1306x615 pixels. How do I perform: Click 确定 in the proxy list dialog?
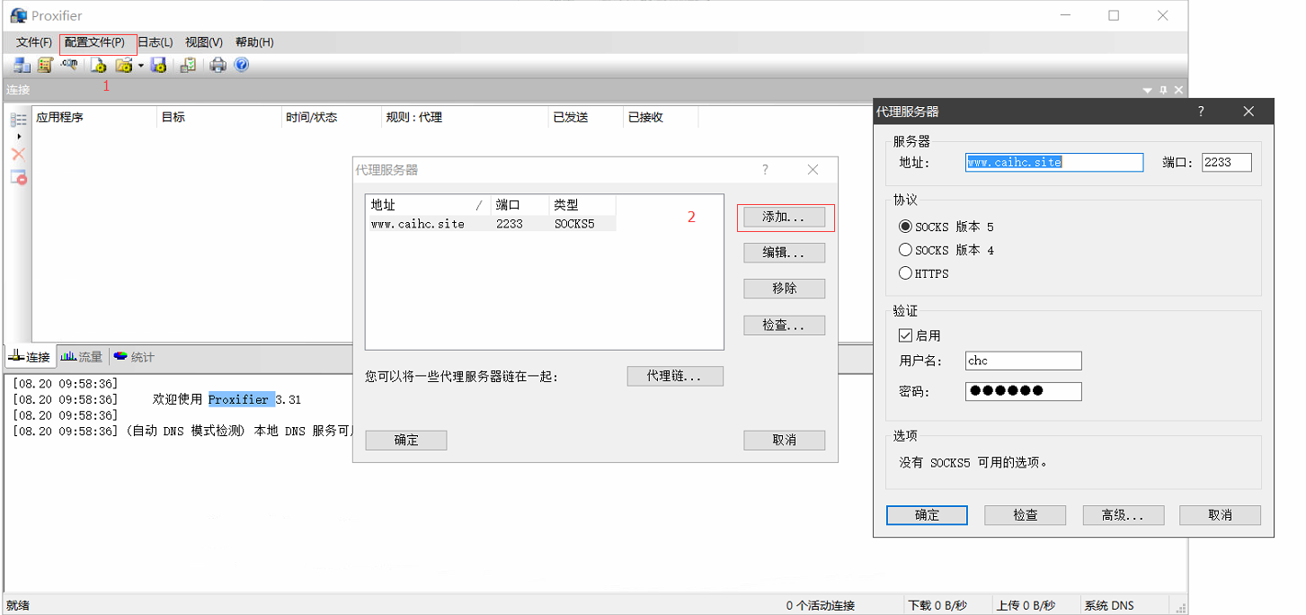(x=406, y=440)
